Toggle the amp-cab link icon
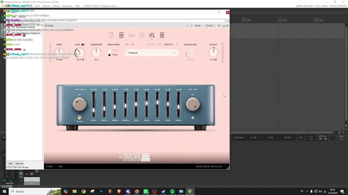348x195 pixels. [120, 157]
